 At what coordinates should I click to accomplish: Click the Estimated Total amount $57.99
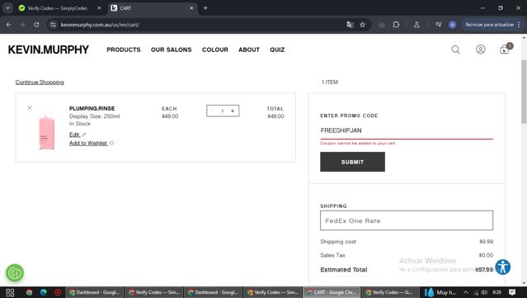(484, 270)
